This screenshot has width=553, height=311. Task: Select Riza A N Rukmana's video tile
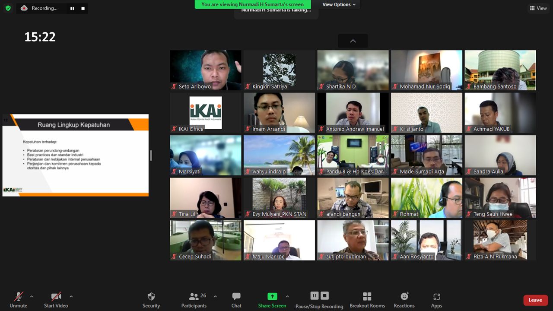500,240
